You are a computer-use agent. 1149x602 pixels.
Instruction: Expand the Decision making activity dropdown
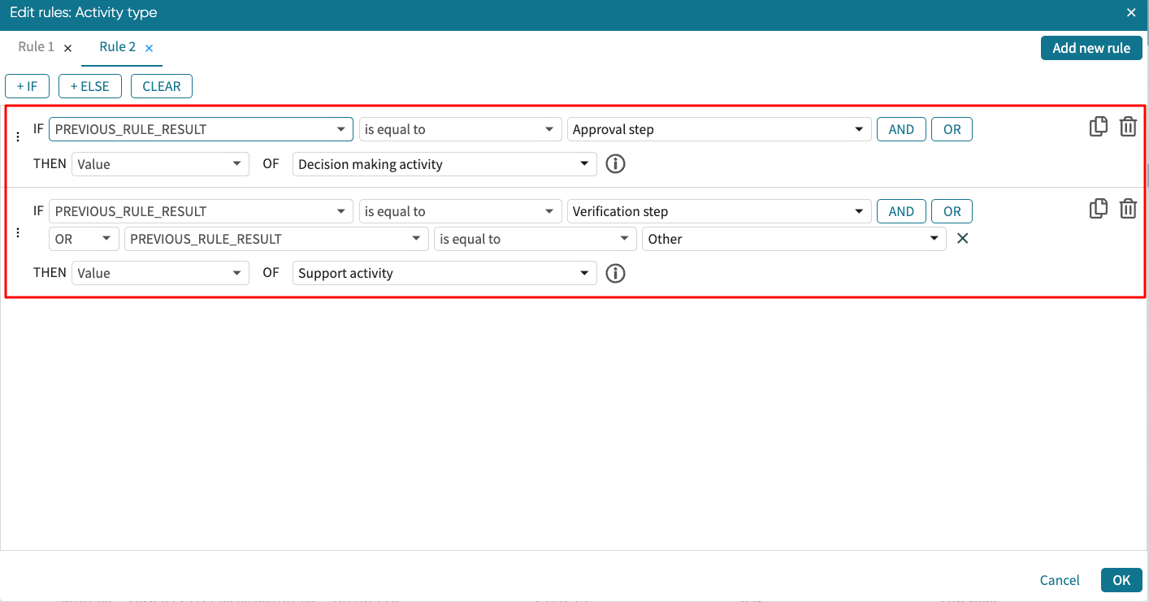point(444,164)
